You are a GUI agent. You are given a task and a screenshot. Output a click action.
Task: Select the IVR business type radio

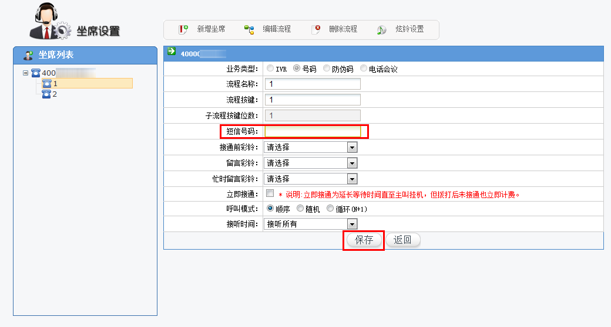coord(270,69)
